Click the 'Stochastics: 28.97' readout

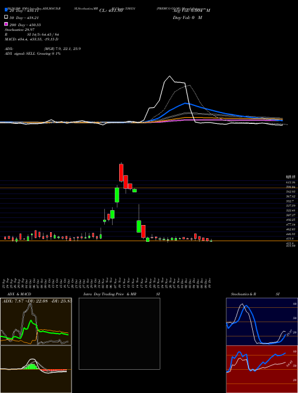click(19, 30)
